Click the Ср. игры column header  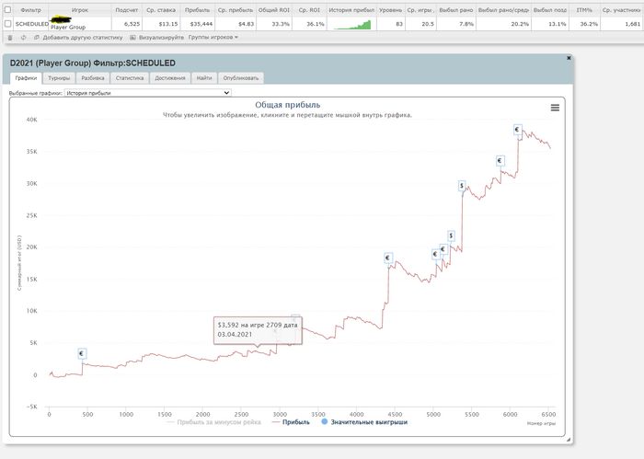tap(420, 10)
